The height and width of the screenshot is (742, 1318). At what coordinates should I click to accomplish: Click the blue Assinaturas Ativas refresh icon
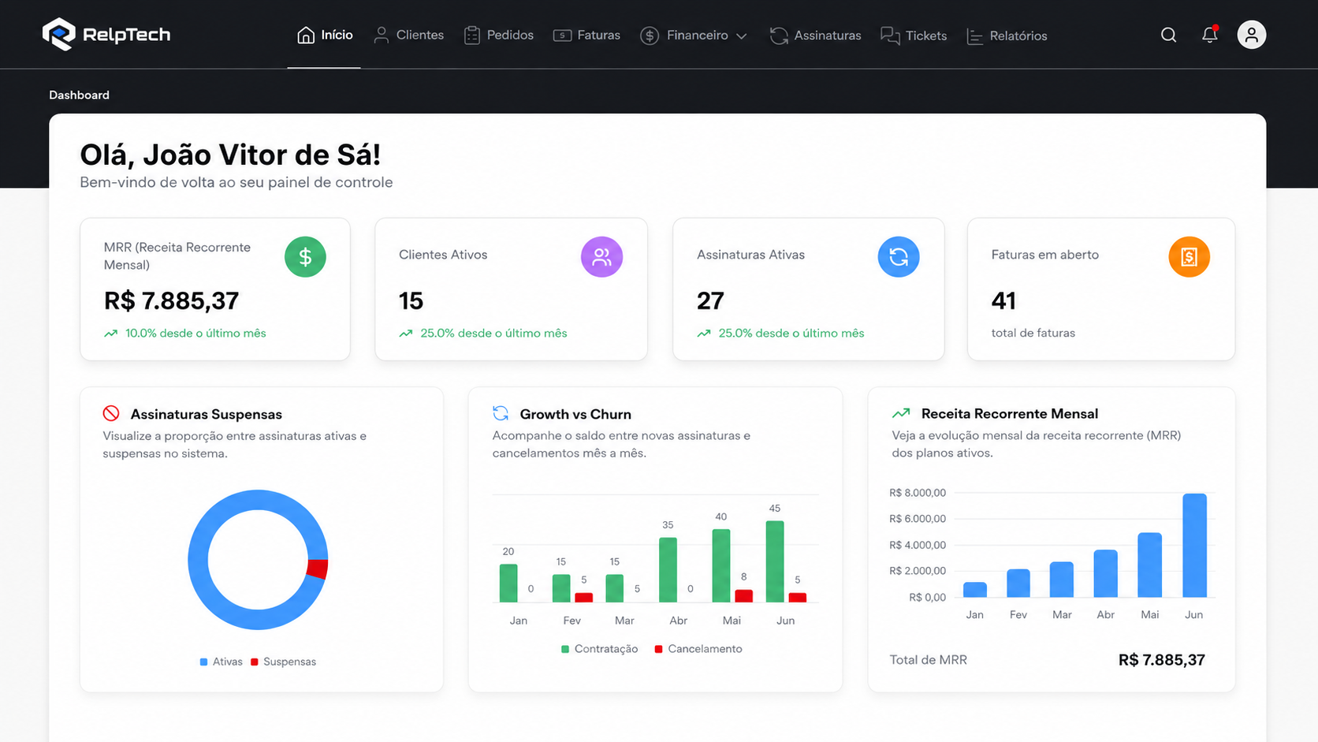pos(899,257)
